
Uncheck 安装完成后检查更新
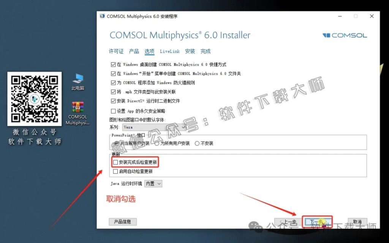point(115,162)
